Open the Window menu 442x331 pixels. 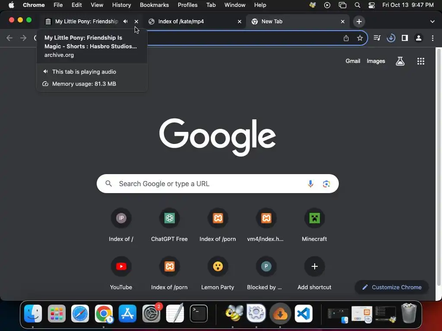235,5
